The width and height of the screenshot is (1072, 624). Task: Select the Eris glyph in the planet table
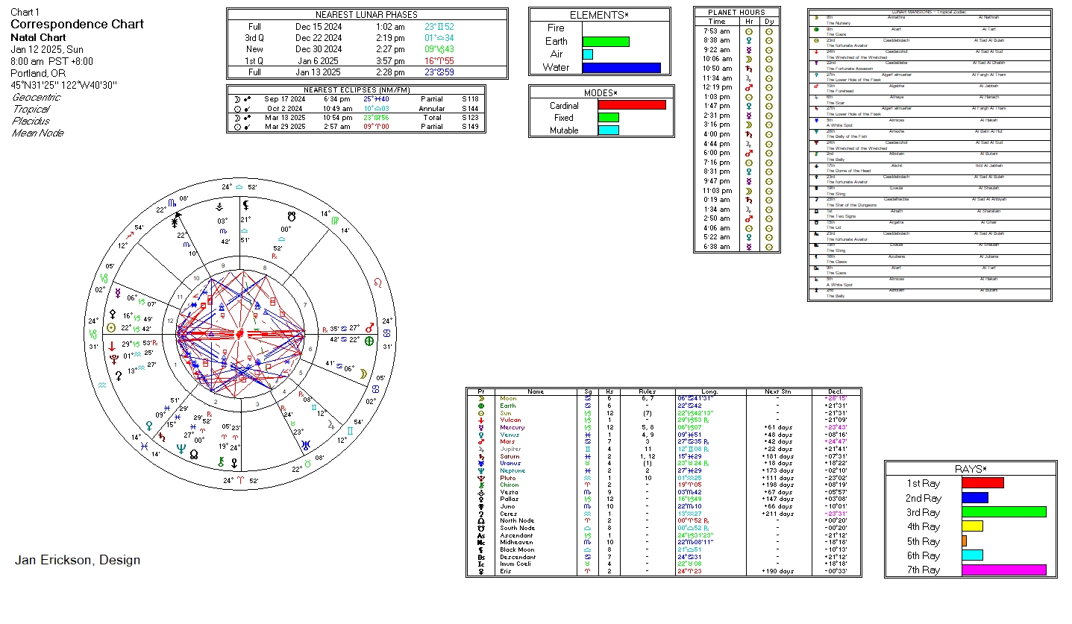click(x=481, y=571)
